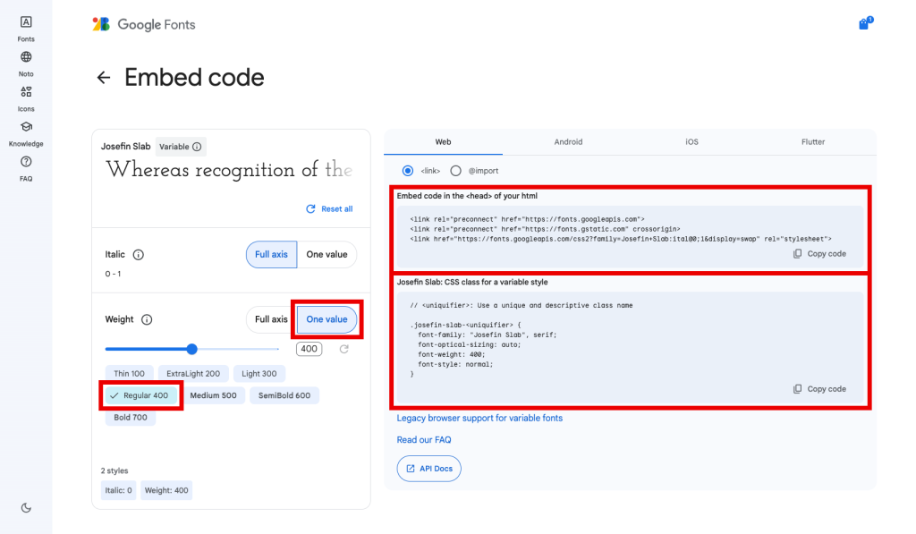The width and height of the screenshot is (916, 534).
Task: Open Legacy browser support for variable fonts link
Action: [479, 418]
